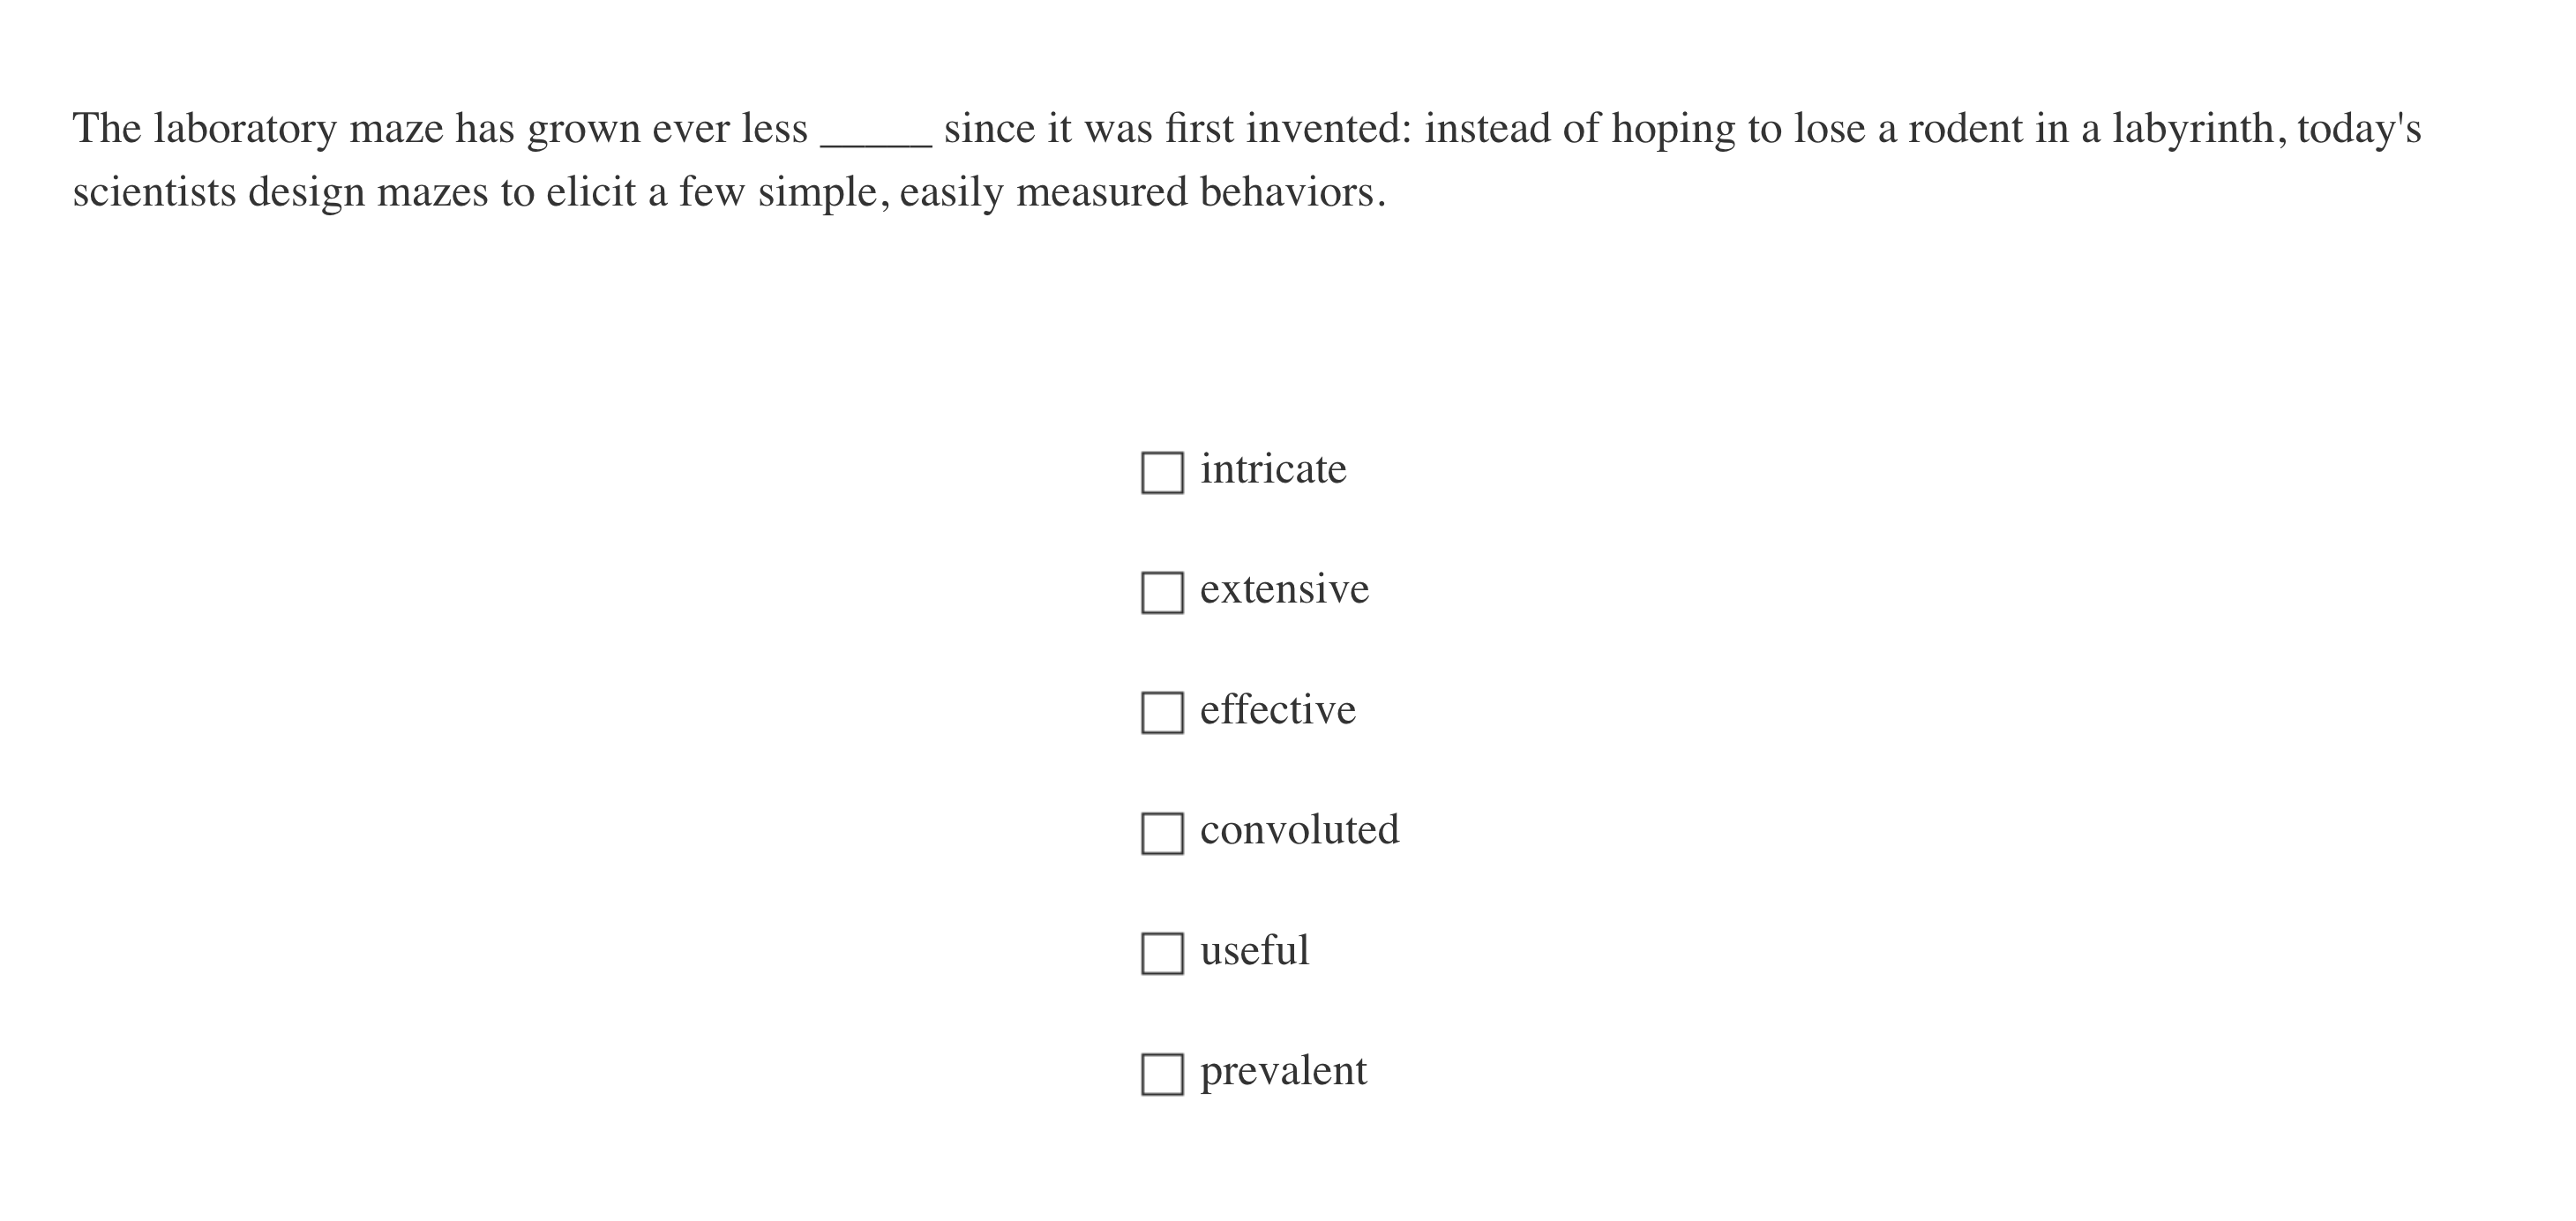Click the second line of the question

coord(728,192)
